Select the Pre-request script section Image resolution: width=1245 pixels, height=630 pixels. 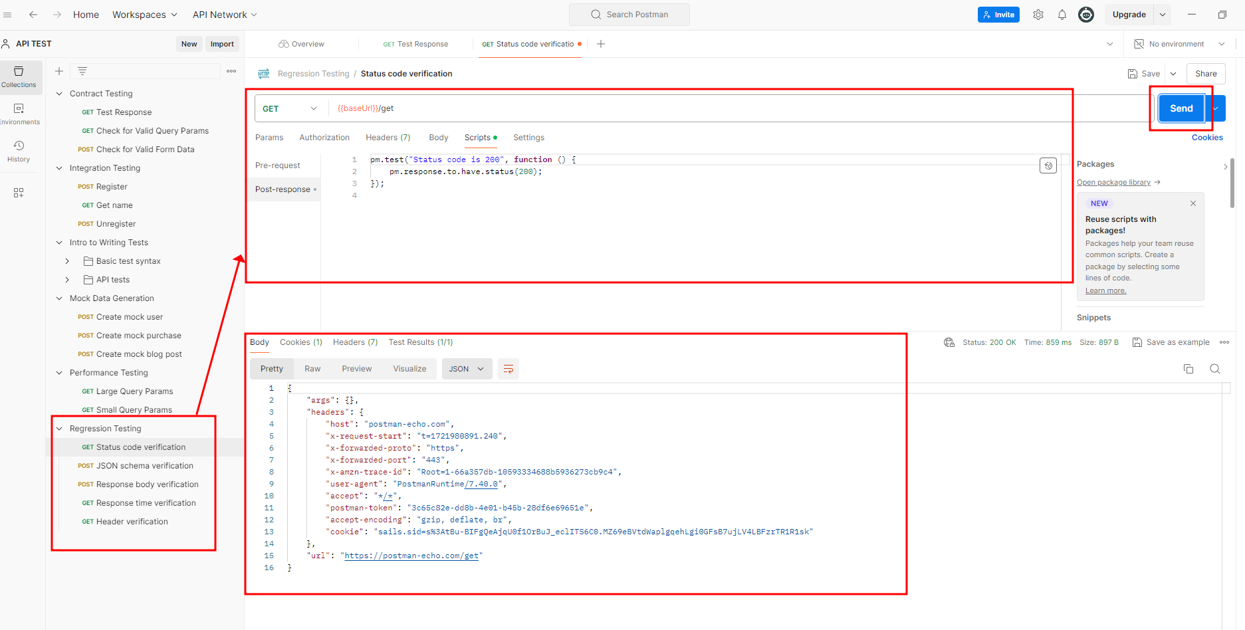pyautogui.click(x=278, y=165)
